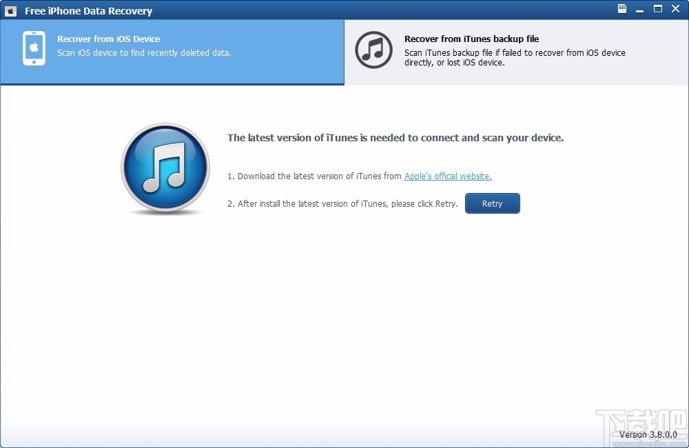
Task: Click the iTunes backup file description text
Action: [515, 57]
